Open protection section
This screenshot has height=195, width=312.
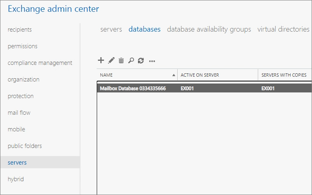coord(21,96)
